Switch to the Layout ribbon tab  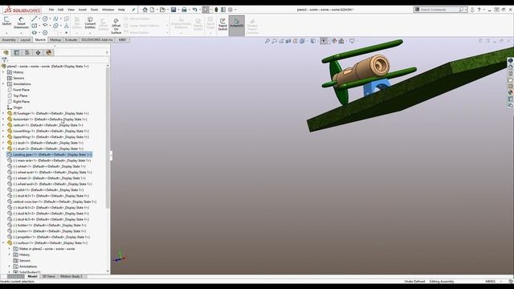pyautogui.click(x=25, y=40)
